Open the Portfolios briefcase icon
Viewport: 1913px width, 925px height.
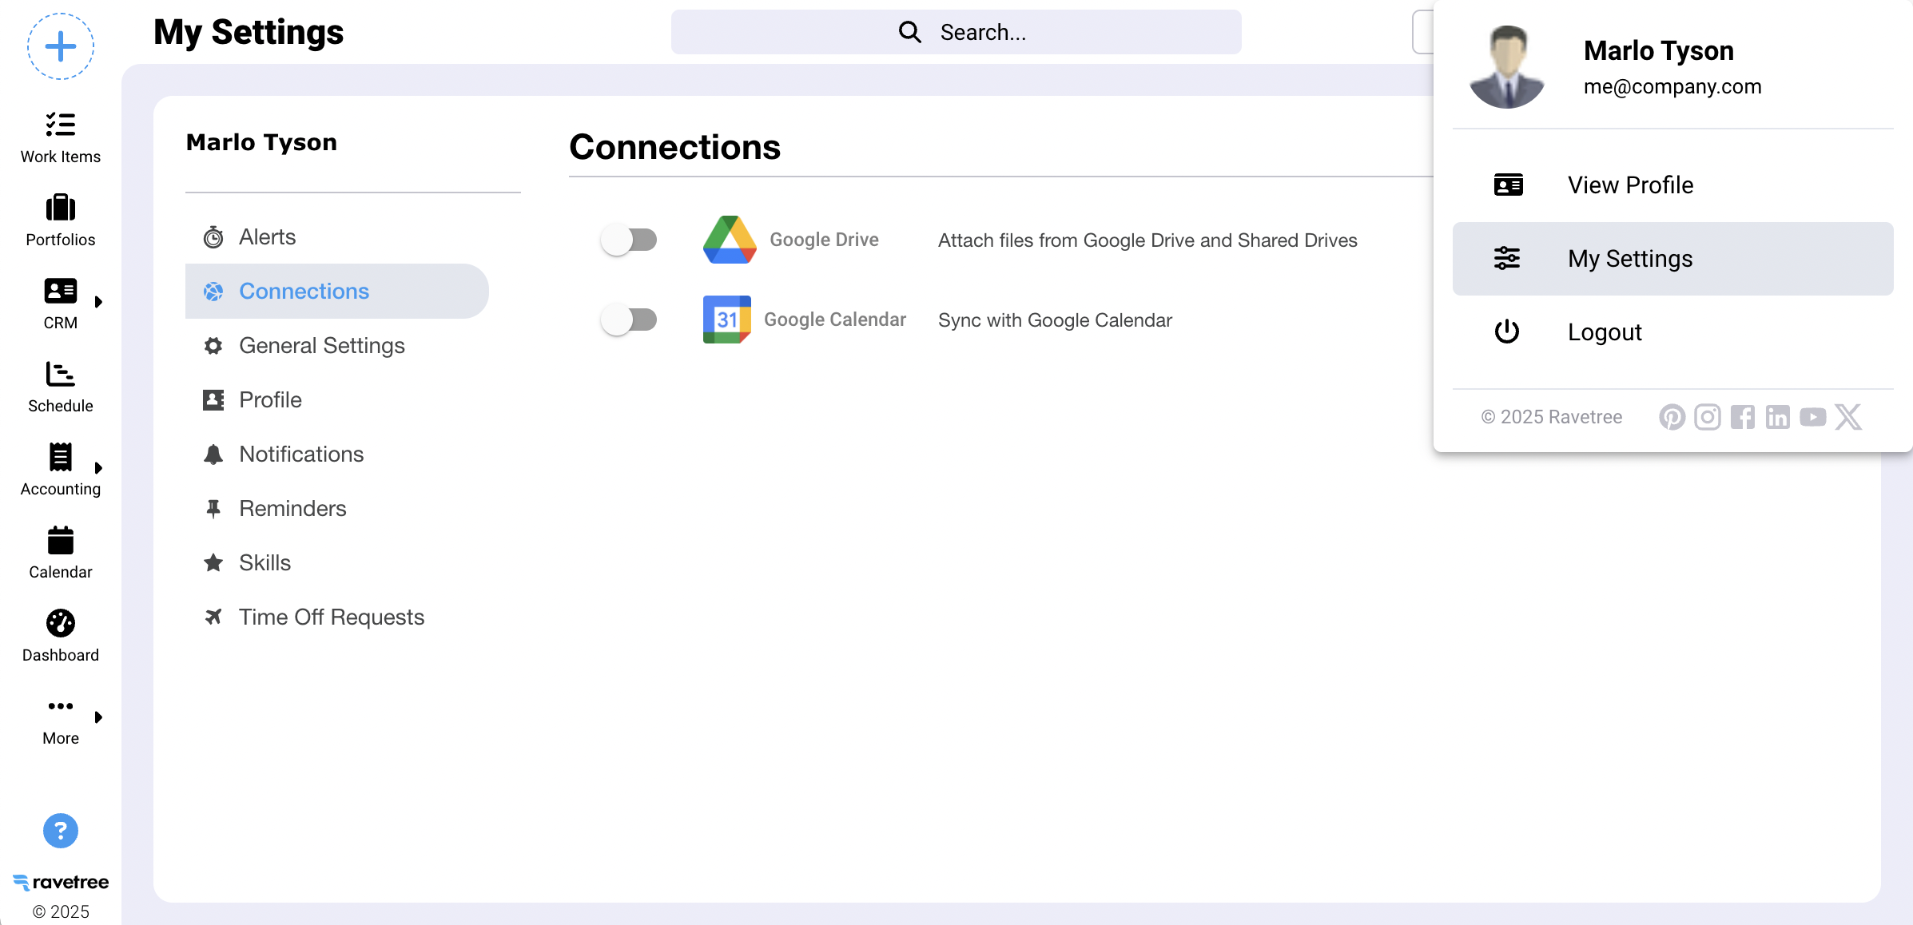(x=61, y=208)
